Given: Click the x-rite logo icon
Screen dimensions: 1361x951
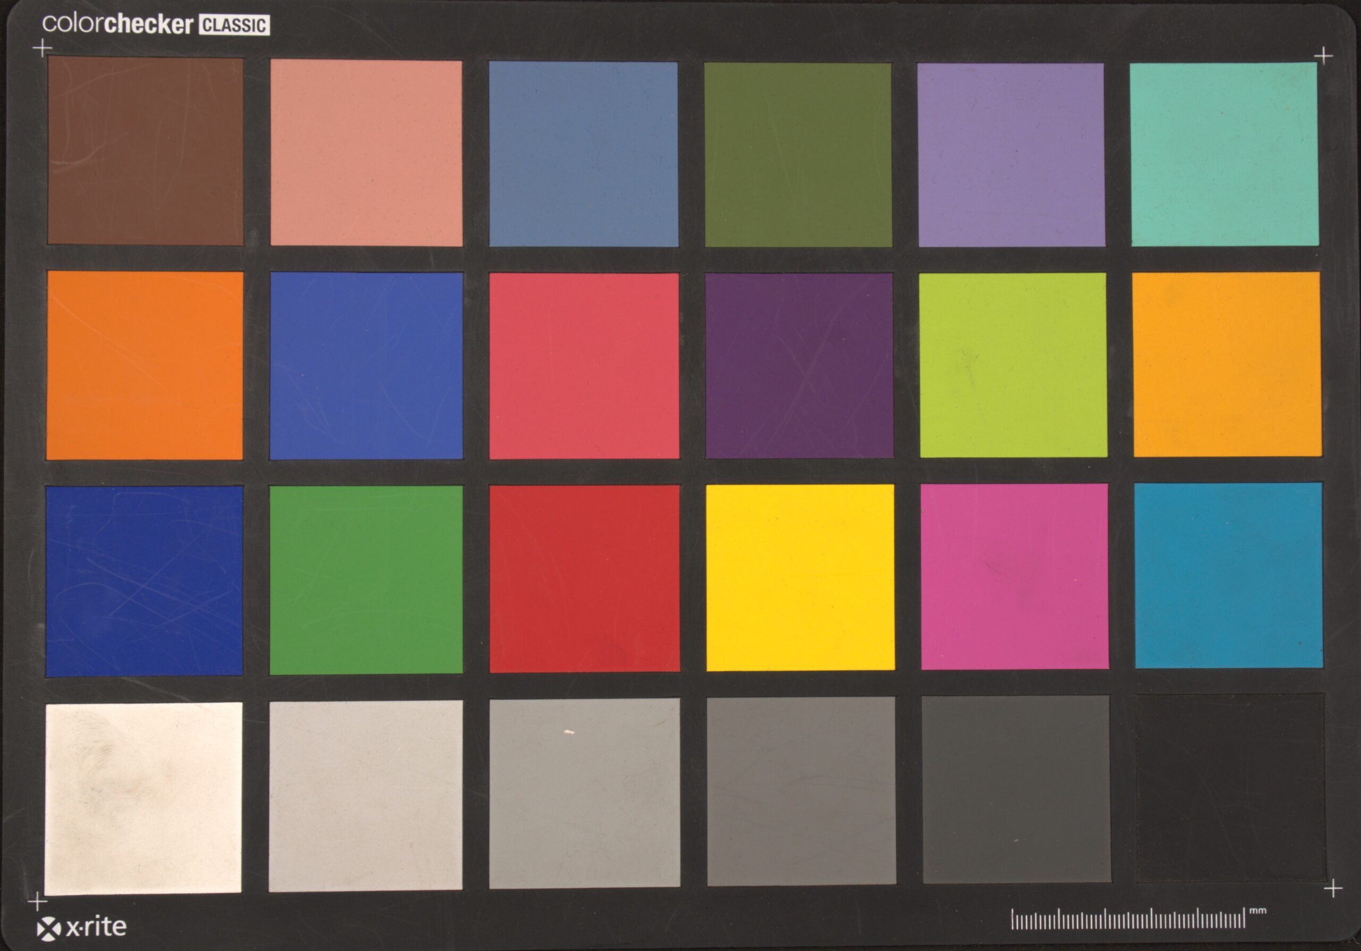Looking at the screenshot, I should coord(48,929).
